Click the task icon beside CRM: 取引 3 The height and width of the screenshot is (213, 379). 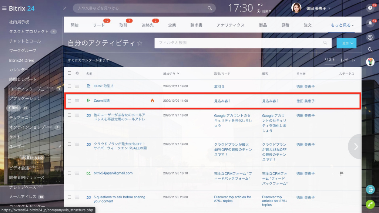point(88,86)
